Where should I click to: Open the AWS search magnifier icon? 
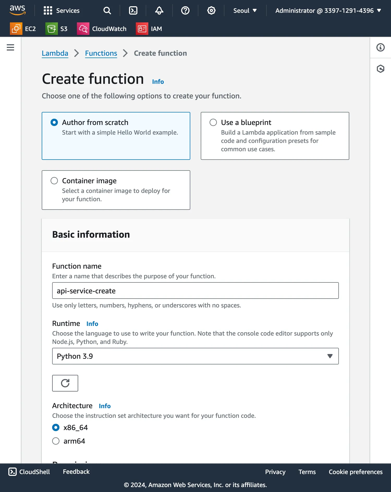click(107, 11)
